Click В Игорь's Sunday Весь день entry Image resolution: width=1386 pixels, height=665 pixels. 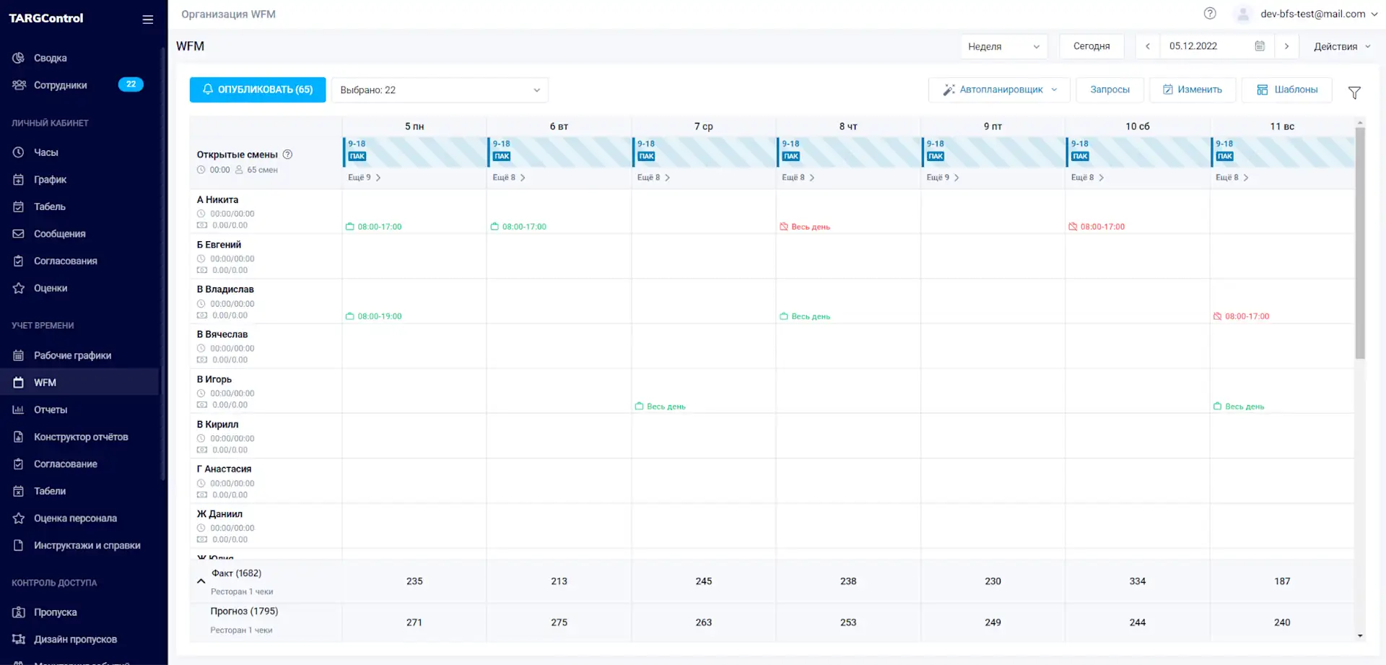pos(1239,407)
